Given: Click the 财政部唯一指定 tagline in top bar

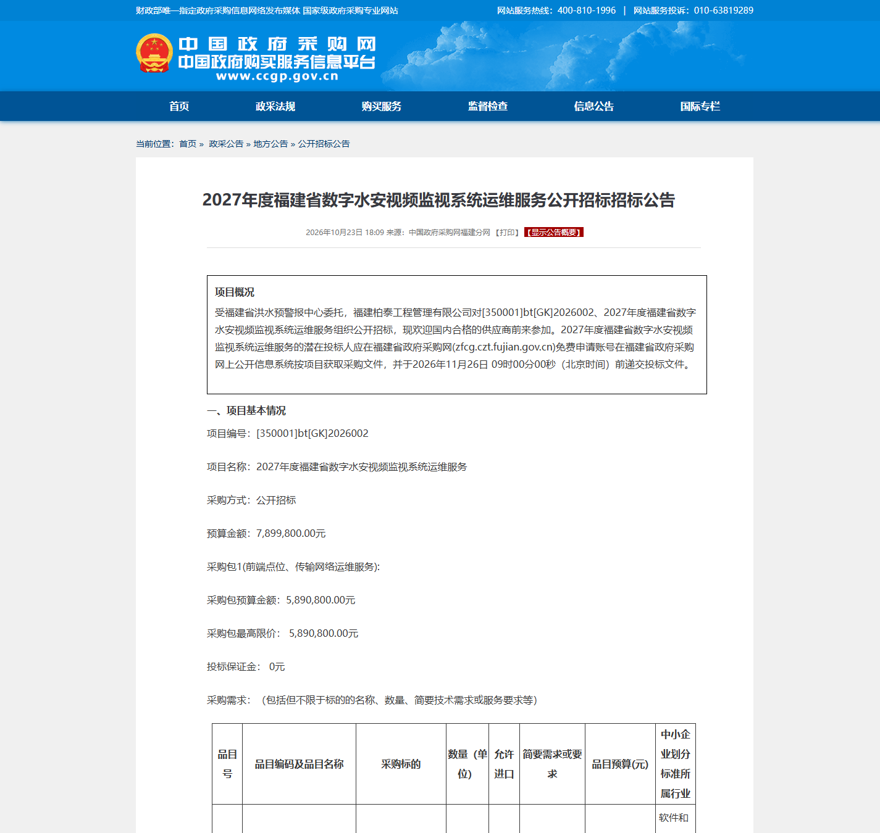Looking at the screenshot, I should pyautogui.click(x=267, y=10).
